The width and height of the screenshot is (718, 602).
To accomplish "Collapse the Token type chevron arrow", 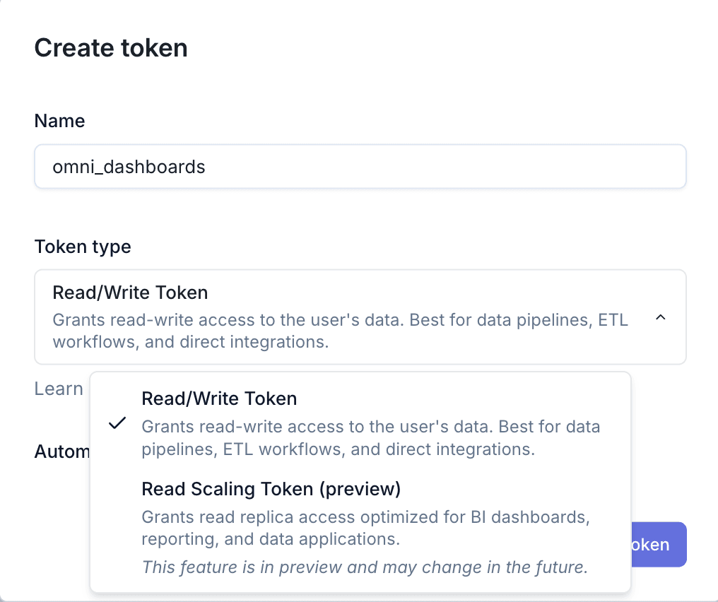I will point(660,317).
